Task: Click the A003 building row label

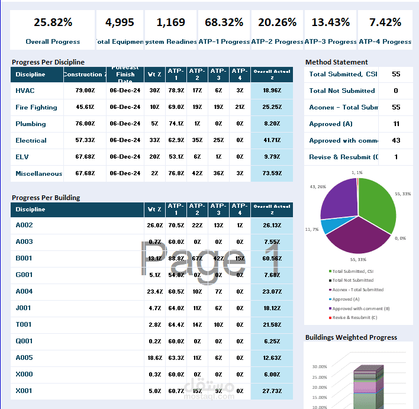Action: click(24, 242)
